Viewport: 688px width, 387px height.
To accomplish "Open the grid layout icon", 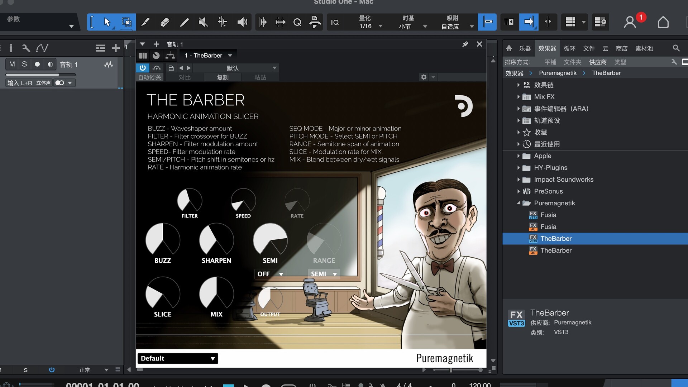I will 570,22.
